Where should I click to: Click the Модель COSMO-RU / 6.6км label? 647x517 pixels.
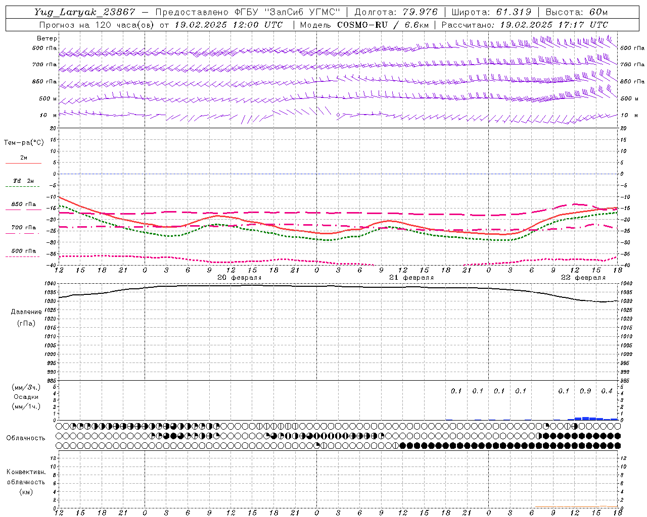click(x=364, y=25)
